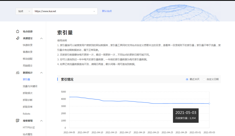Click the 站点信息 home icon
Image resolution: width=235 pixels, height=136 pixels.
pyautogui.click(x=18, y=31)
